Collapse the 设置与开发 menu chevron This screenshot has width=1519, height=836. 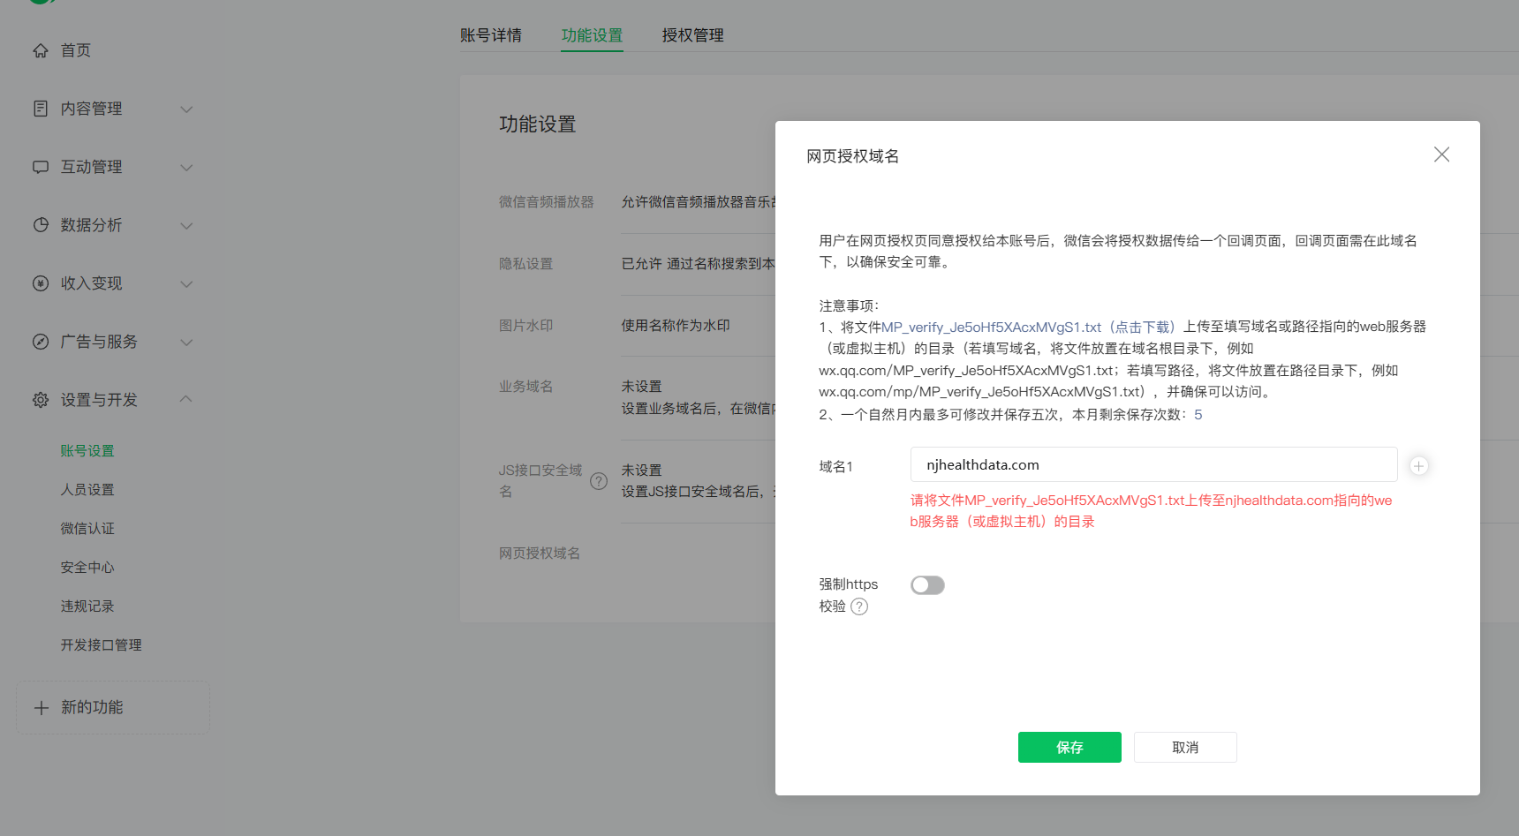tap(186, 399)
